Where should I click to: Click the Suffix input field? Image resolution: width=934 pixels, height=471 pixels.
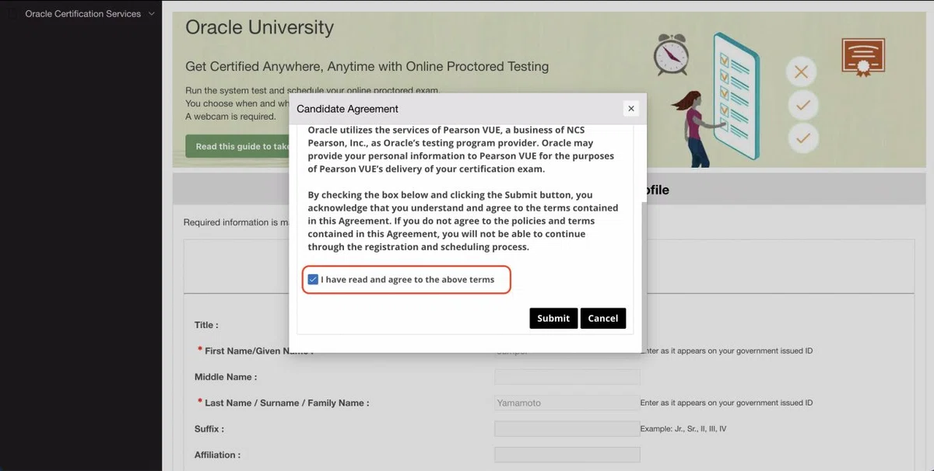[567, 429]
